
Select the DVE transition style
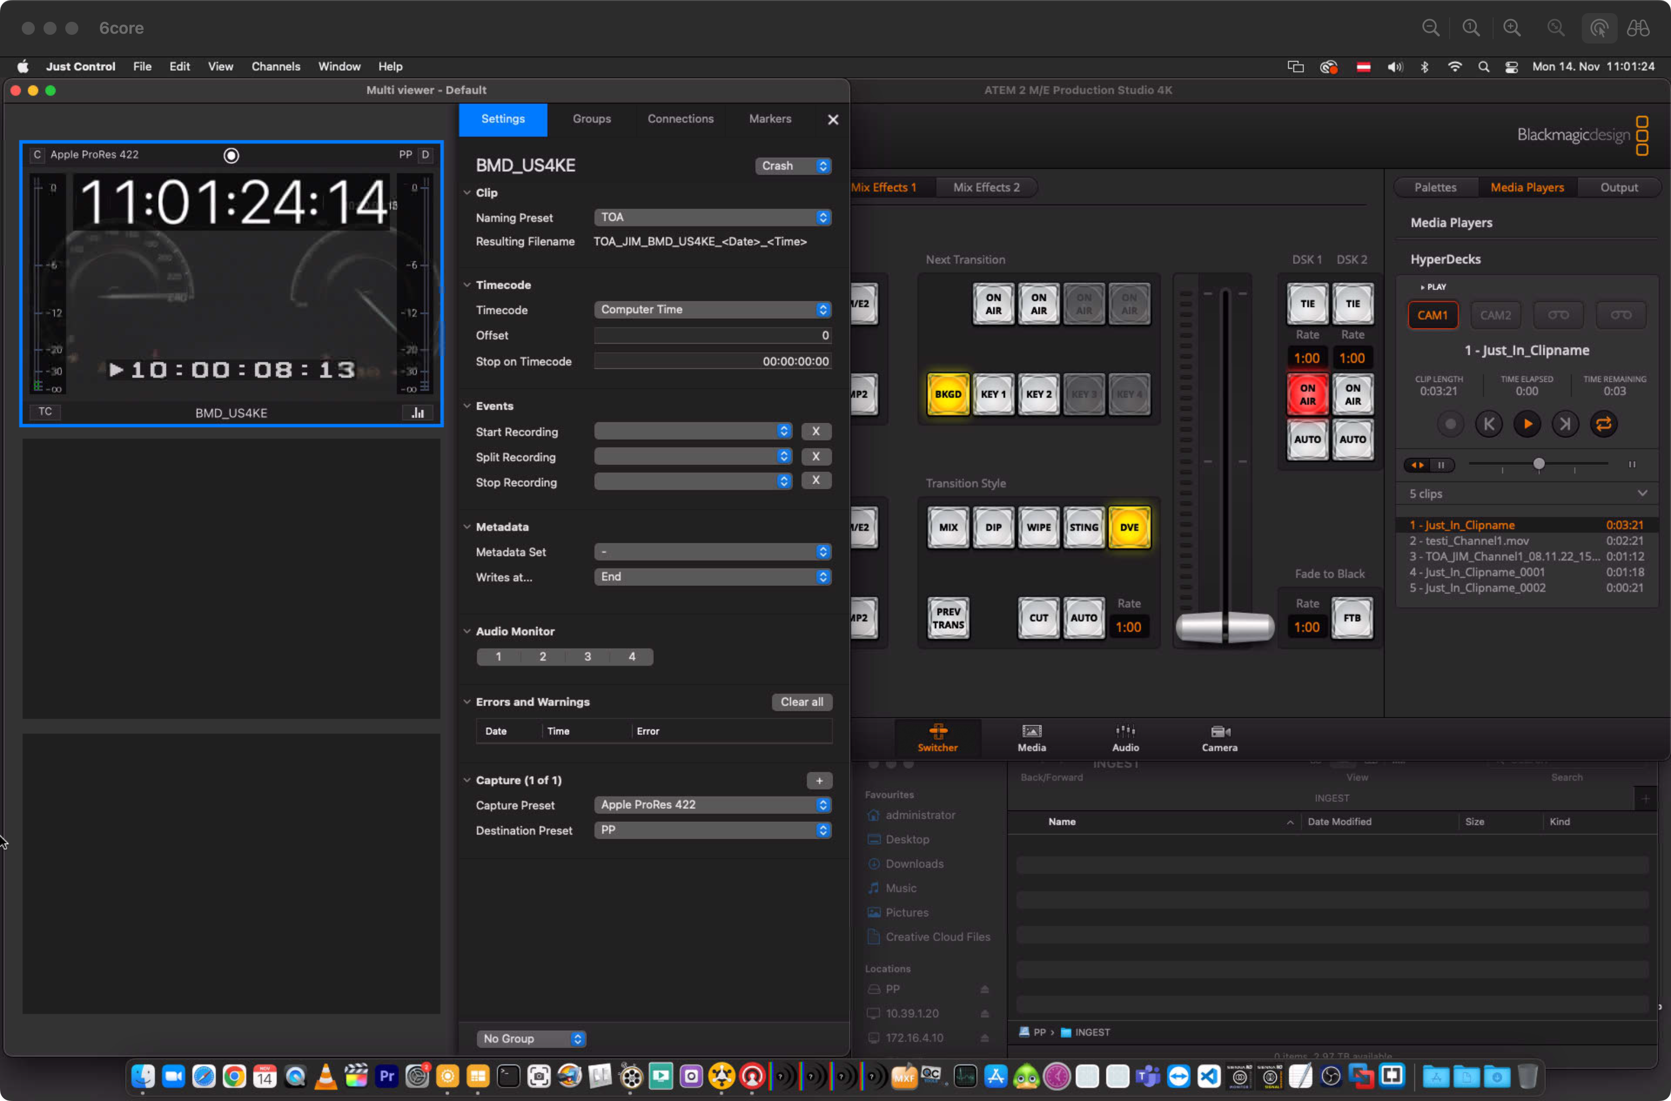(x=1129, y=527)
